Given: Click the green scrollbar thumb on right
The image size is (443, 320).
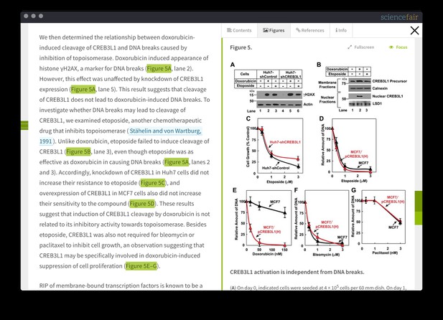Looking at the screenshot, I should (x=419, y=208).
